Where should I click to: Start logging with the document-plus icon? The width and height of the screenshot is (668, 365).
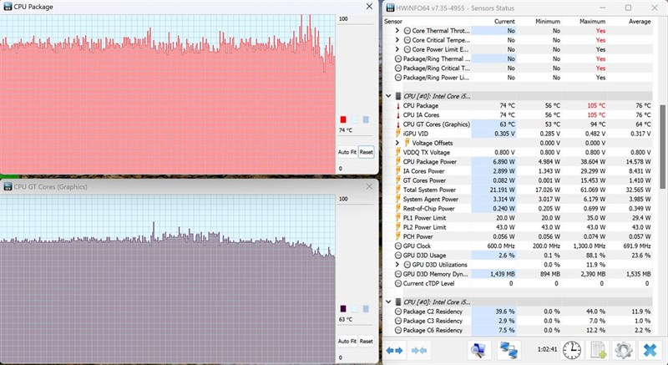point(598,350)
